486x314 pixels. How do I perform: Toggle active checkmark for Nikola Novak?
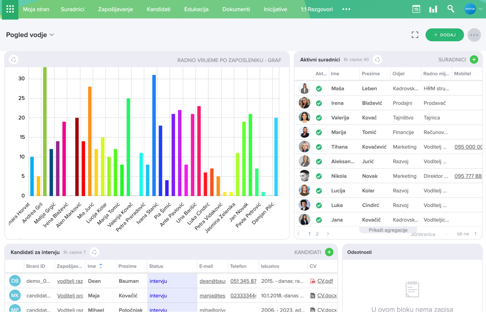[319, 176]
